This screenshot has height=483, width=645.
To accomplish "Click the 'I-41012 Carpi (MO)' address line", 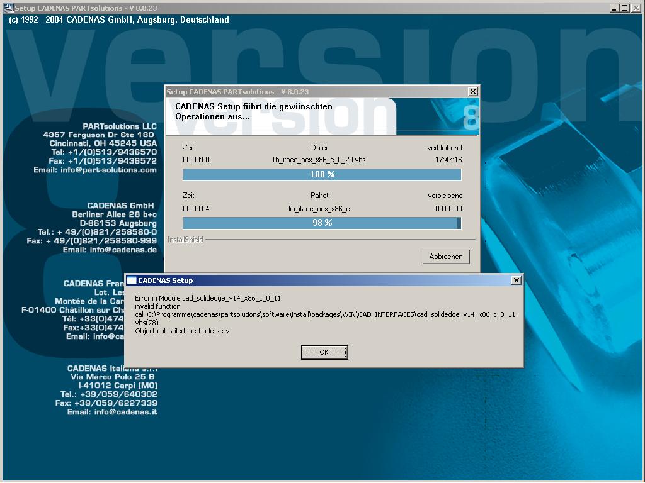I will pyautogui.click(x=118, y=386).
